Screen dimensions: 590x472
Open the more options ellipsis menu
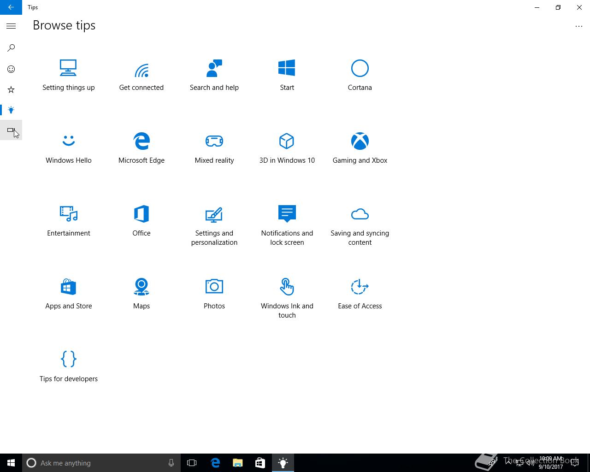(x=579, y=26)
